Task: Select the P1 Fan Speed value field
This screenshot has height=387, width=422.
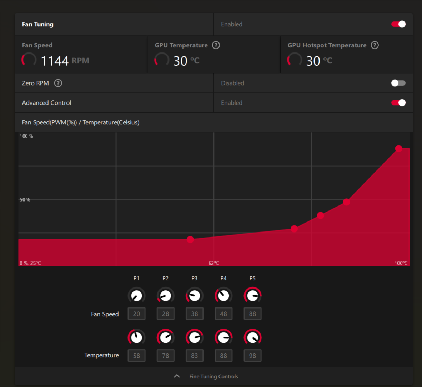Action: 136,314
